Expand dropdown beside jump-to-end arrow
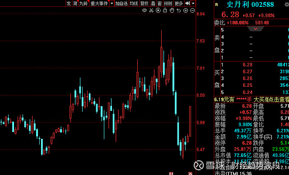289x175 pixels. coord(193,3)
